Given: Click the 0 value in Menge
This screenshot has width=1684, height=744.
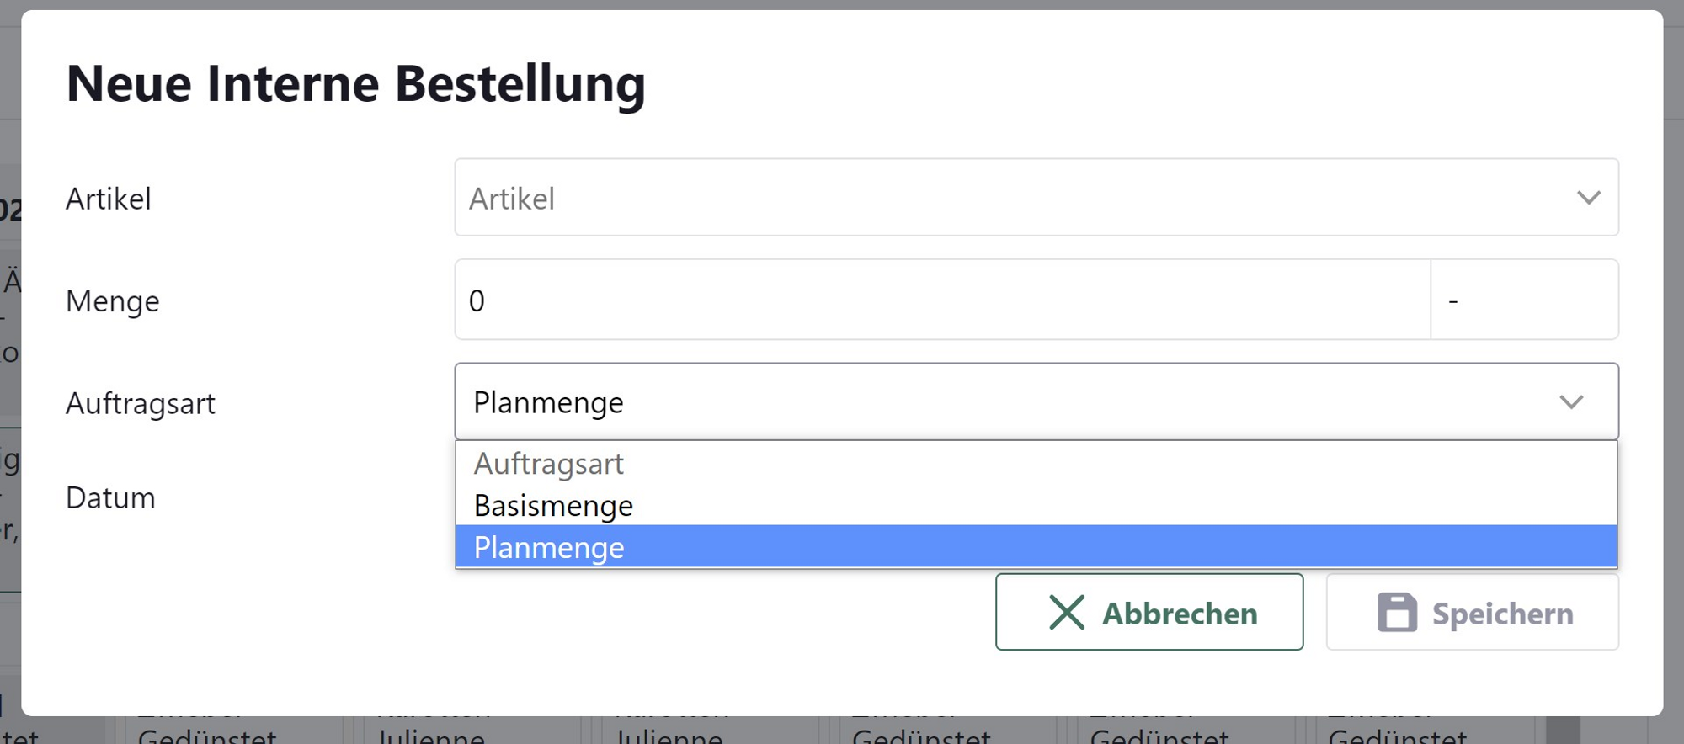Looking at the screenshot, I should pyautogui.click(x=477, y=301).
